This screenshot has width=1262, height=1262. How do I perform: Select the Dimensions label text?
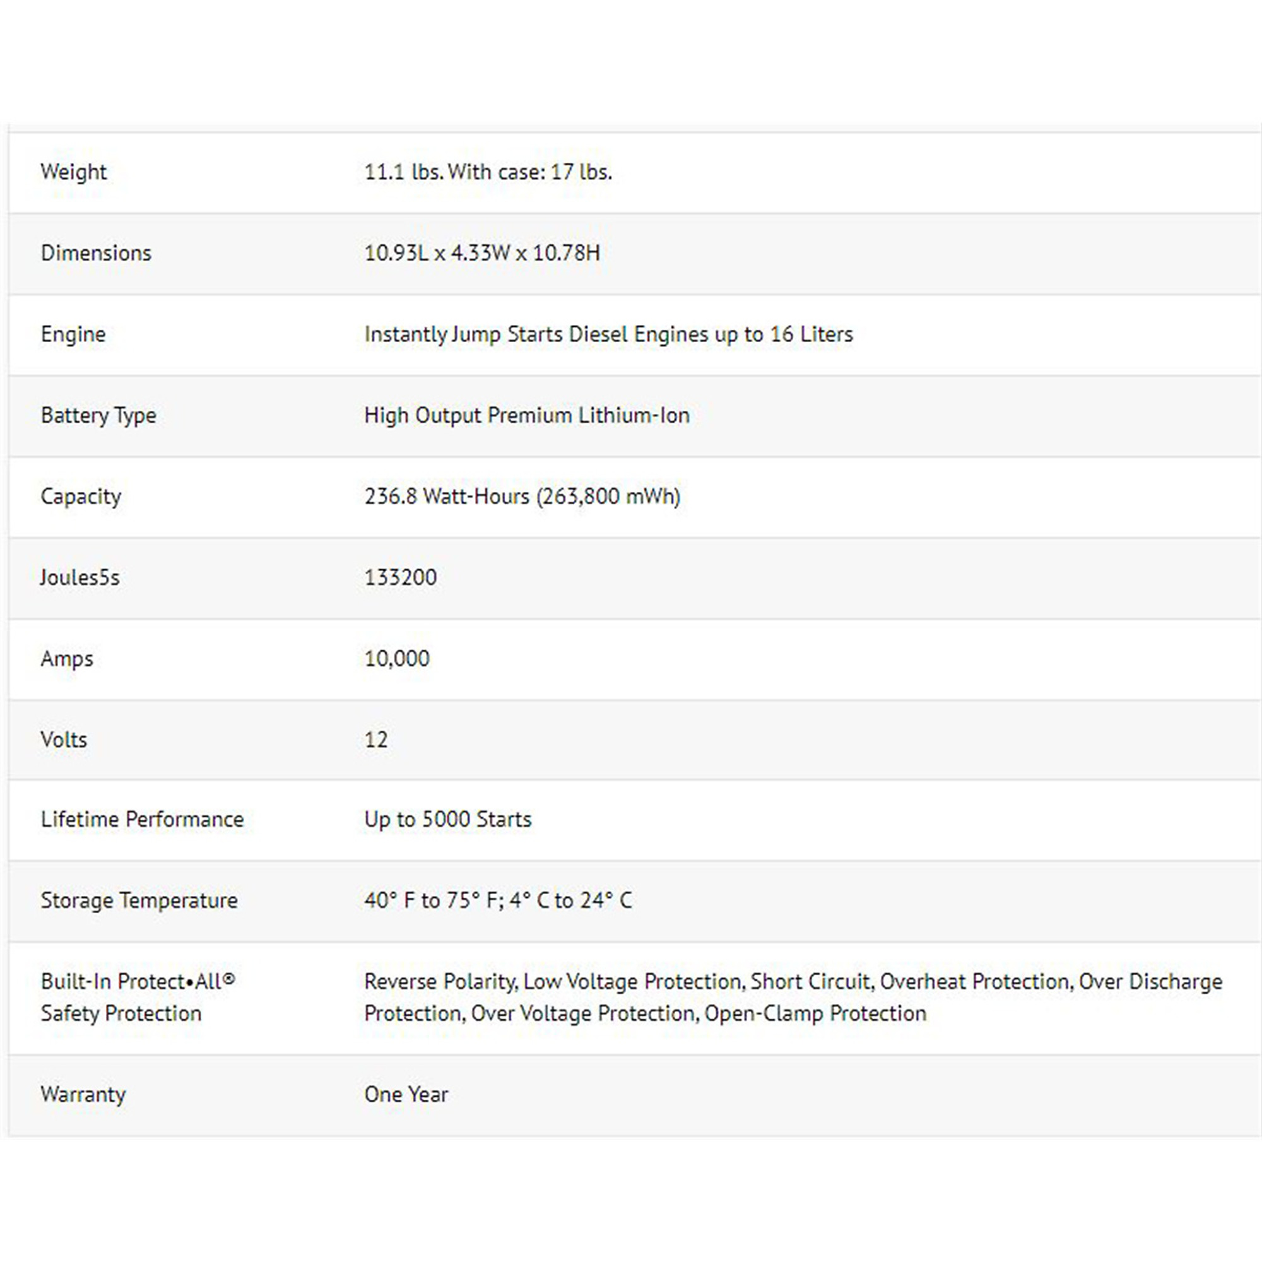(95, 253)
